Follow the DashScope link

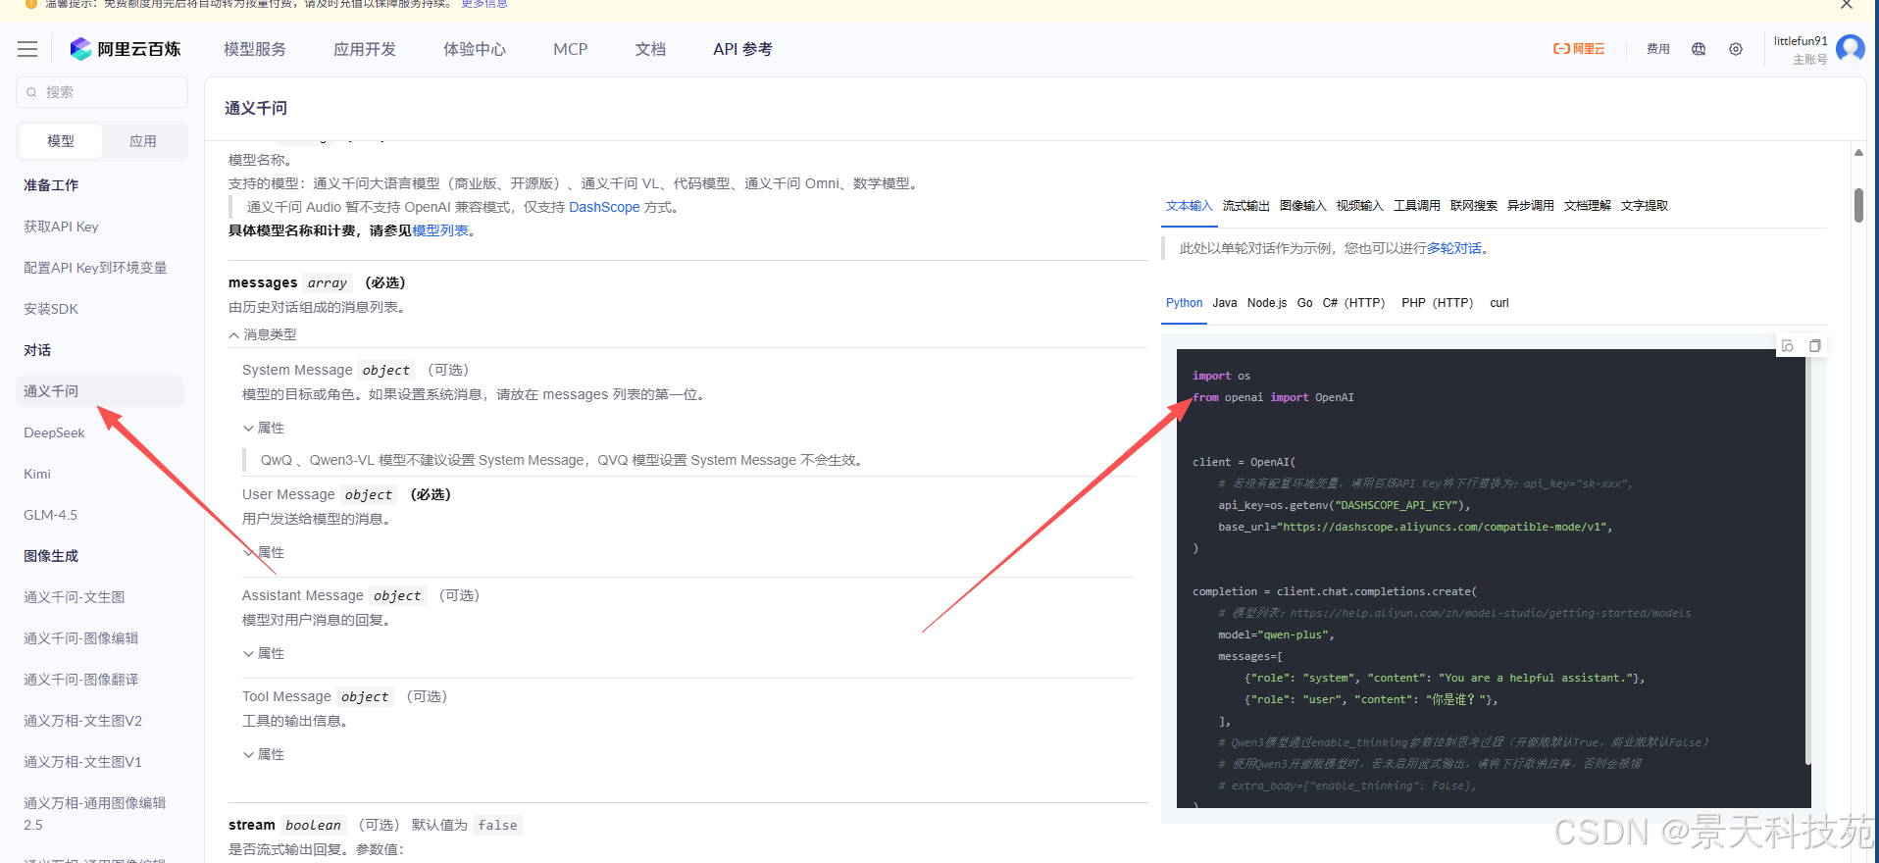pyautogui.click(x=604, y=207)
